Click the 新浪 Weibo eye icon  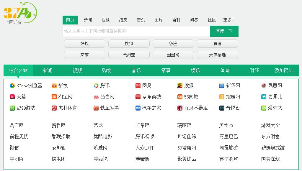[54, 85]
